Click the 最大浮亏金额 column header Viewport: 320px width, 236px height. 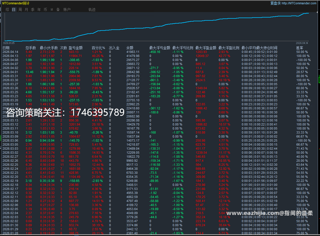[x=160, y=48]
